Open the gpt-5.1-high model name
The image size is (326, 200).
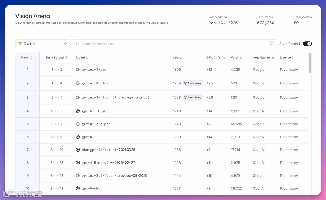pyautogui.click(x=94, y=111)
